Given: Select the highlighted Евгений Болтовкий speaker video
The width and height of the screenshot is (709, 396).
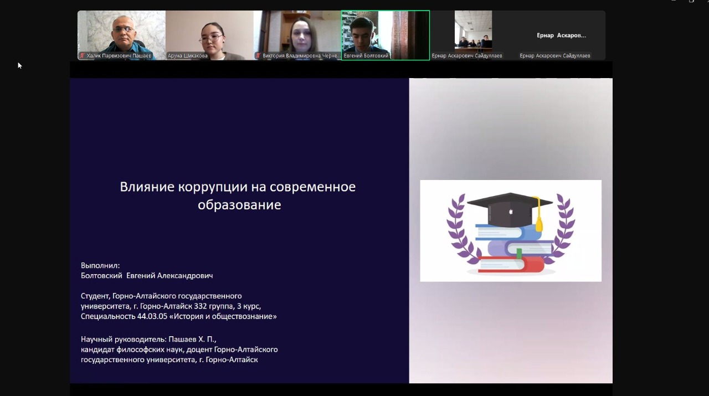Looking at the screenshot, I should click(386, 32).
